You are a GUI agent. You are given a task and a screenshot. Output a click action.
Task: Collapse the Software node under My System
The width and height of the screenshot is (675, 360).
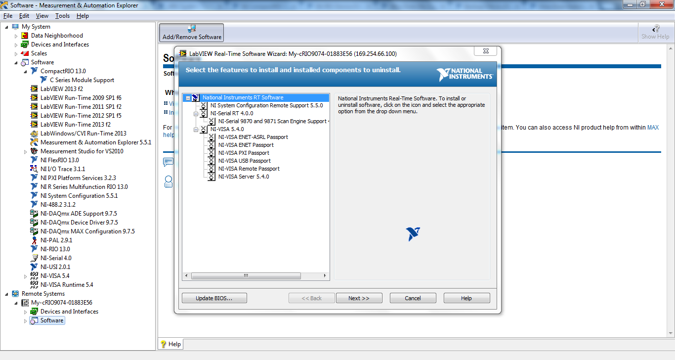[16, 62]
